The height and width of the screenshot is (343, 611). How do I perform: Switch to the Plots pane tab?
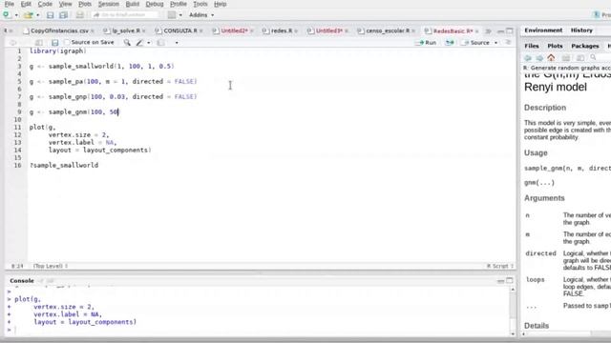(x=555, y=46)
